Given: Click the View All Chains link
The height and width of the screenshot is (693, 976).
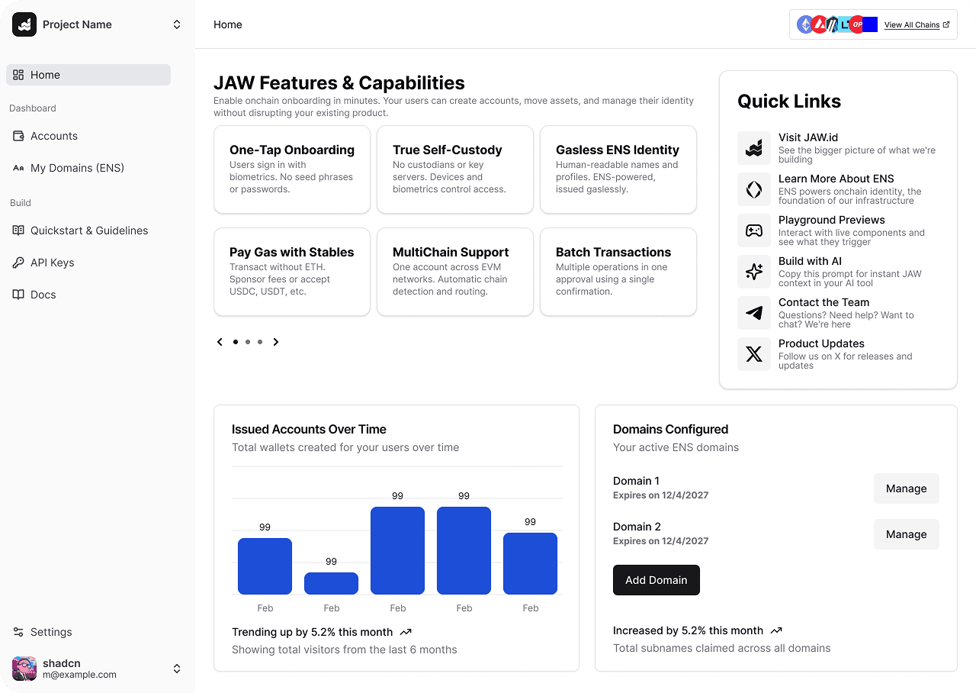Looking at the screenshot, I should [x=912, y=24].
